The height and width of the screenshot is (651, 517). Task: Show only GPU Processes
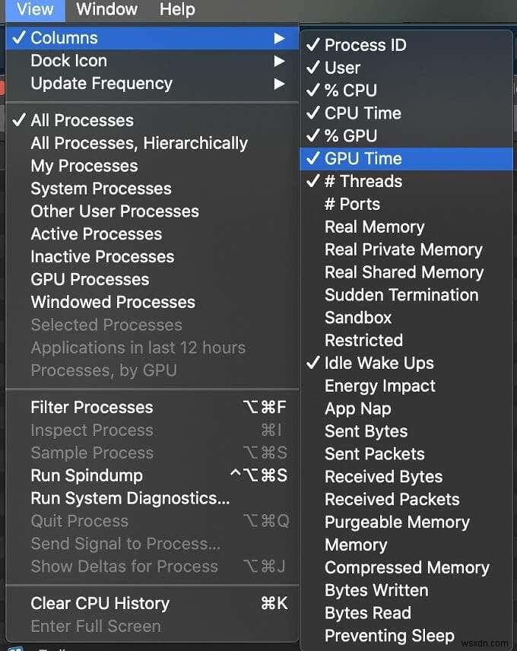(x=90, y=279)
